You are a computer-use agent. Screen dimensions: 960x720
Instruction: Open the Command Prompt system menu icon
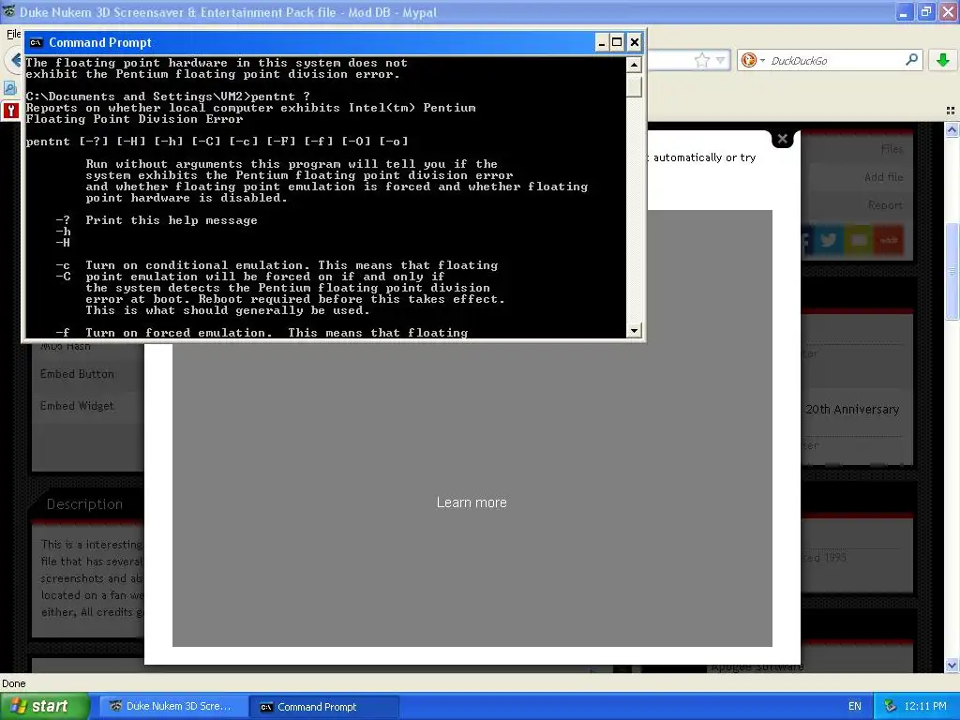(37, 42)
